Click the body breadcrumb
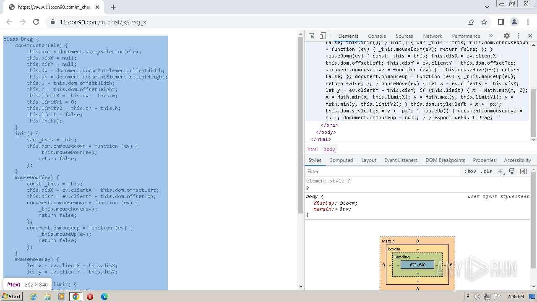Viewport: 537px width, 302px height. click(x=329, y=149)
